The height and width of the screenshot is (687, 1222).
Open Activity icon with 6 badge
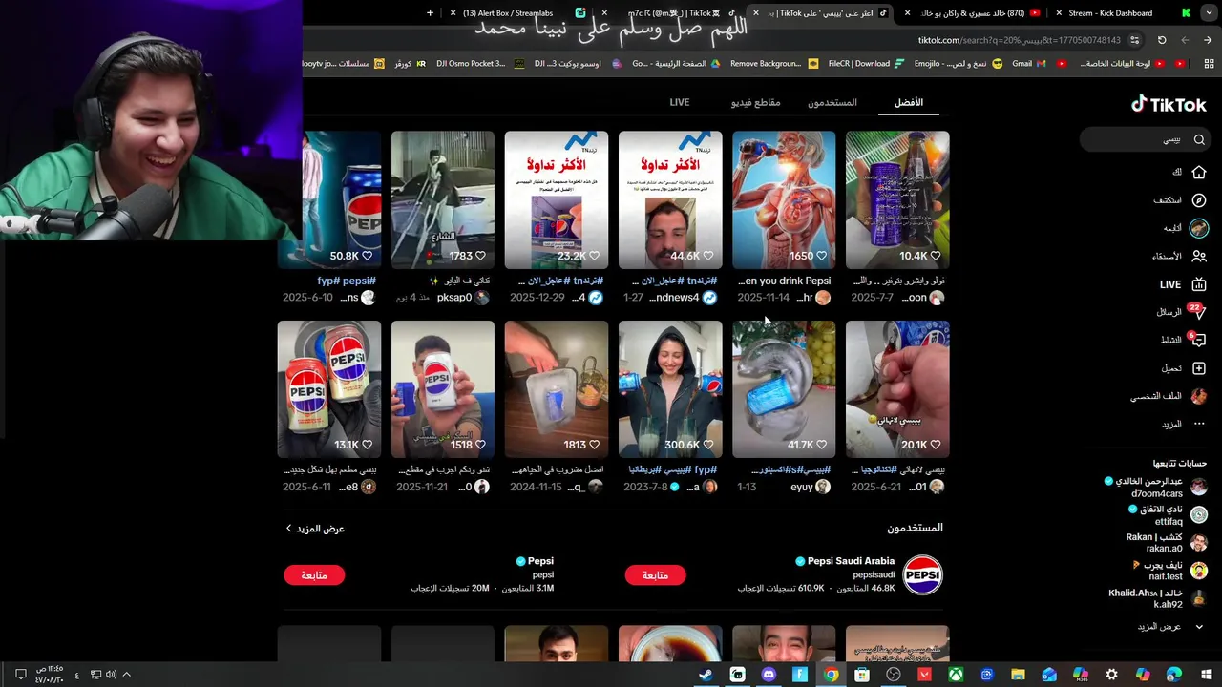point(1199,340)
